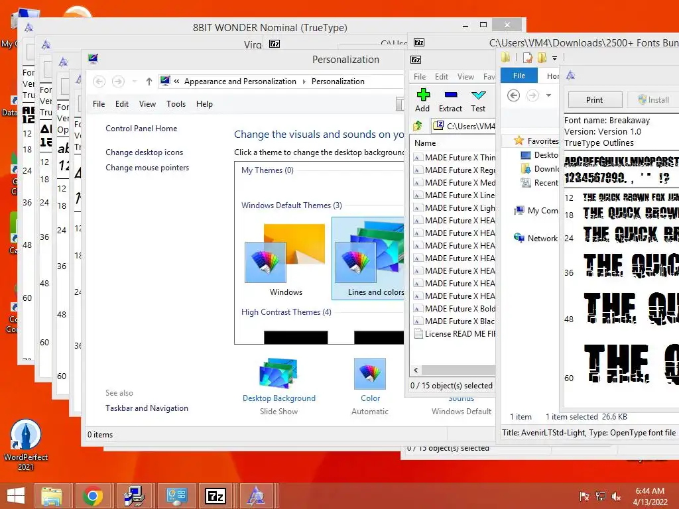Open Color settings

(x=370, y=380)
